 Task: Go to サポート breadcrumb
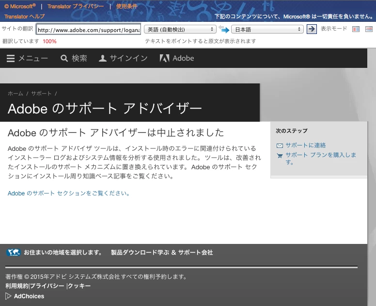point(41,94)
